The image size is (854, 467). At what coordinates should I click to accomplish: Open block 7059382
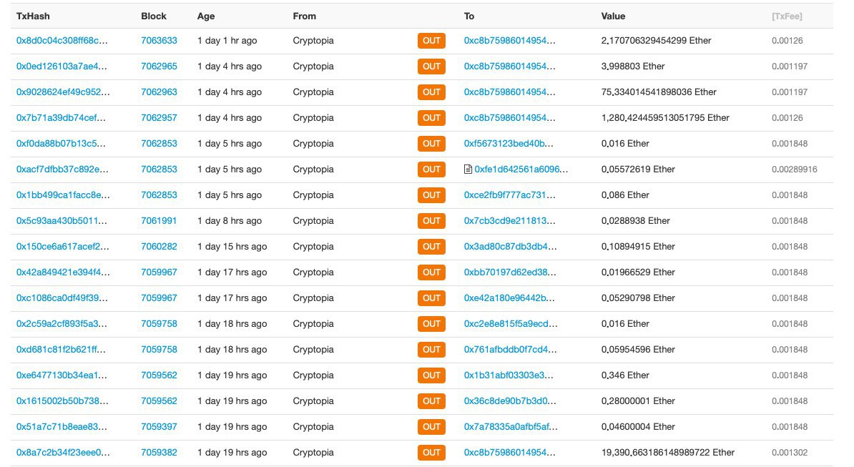point(159,453)
